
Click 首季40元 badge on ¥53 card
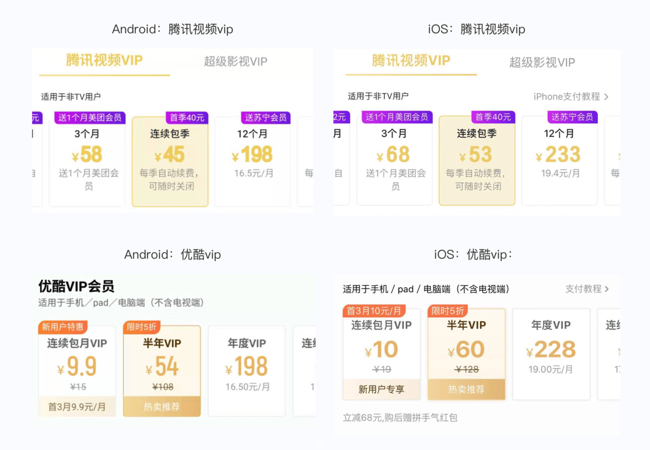(x=494, y=116)
